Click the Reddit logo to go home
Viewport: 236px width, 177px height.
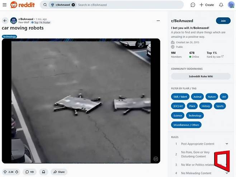pyautogui.click(x=23, y=5)
